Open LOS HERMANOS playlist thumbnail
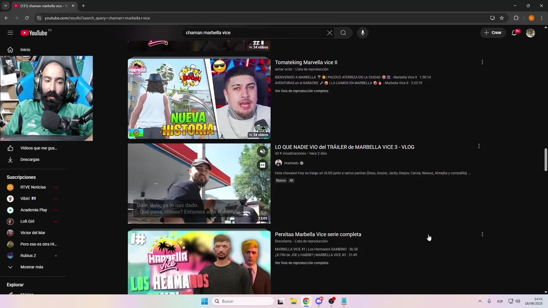Image resolution: width=548 pixels, height=308 pixels. pyautogui.click(x=199, y=263)
